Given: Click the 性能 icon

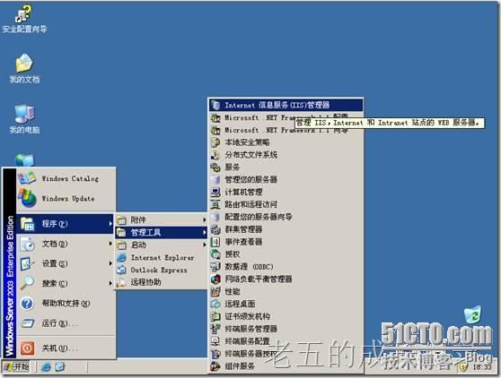Looking at the screenshot, I should click(x=215, y=291).
